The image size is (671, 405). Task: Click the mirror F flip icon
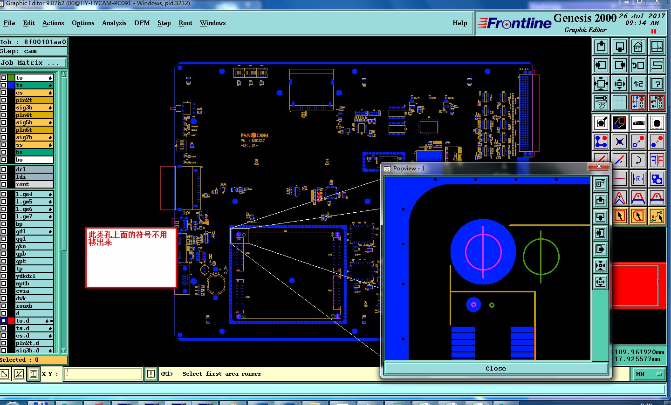coord(657,160)
